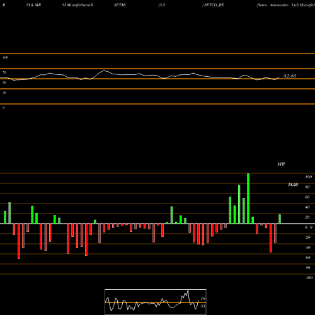Viewport: 315px width, 315px height.
Task: Click the tallest green bar reaching 100
Action: (x=248, y=198)
